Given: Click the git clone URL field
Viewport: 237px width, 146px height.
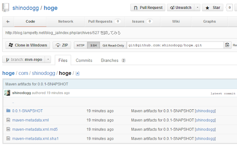Looking at the screenshot, I should (x=175, y=45).
